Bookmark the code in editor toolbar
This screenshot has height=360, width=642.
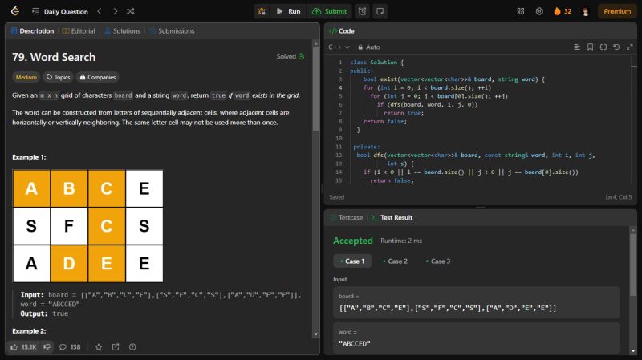591,47
